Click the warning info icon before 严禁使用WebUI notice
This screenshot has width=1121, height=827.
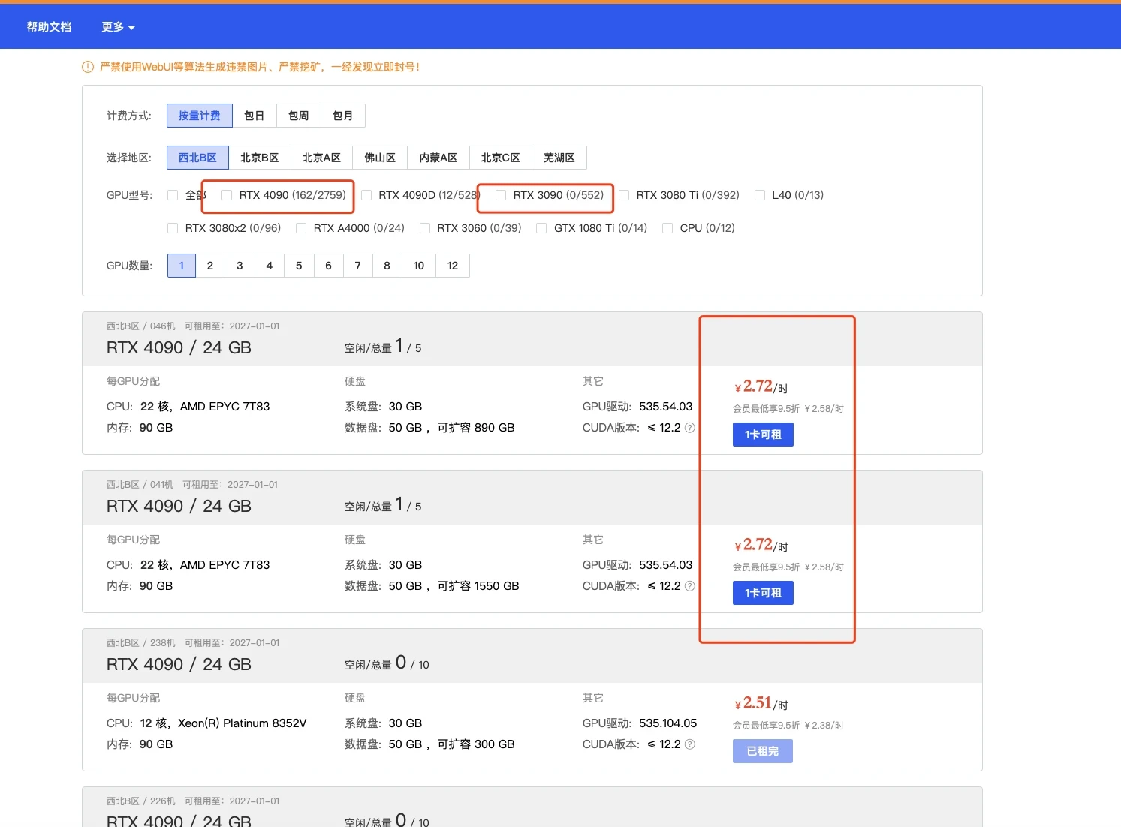(88, 67)
